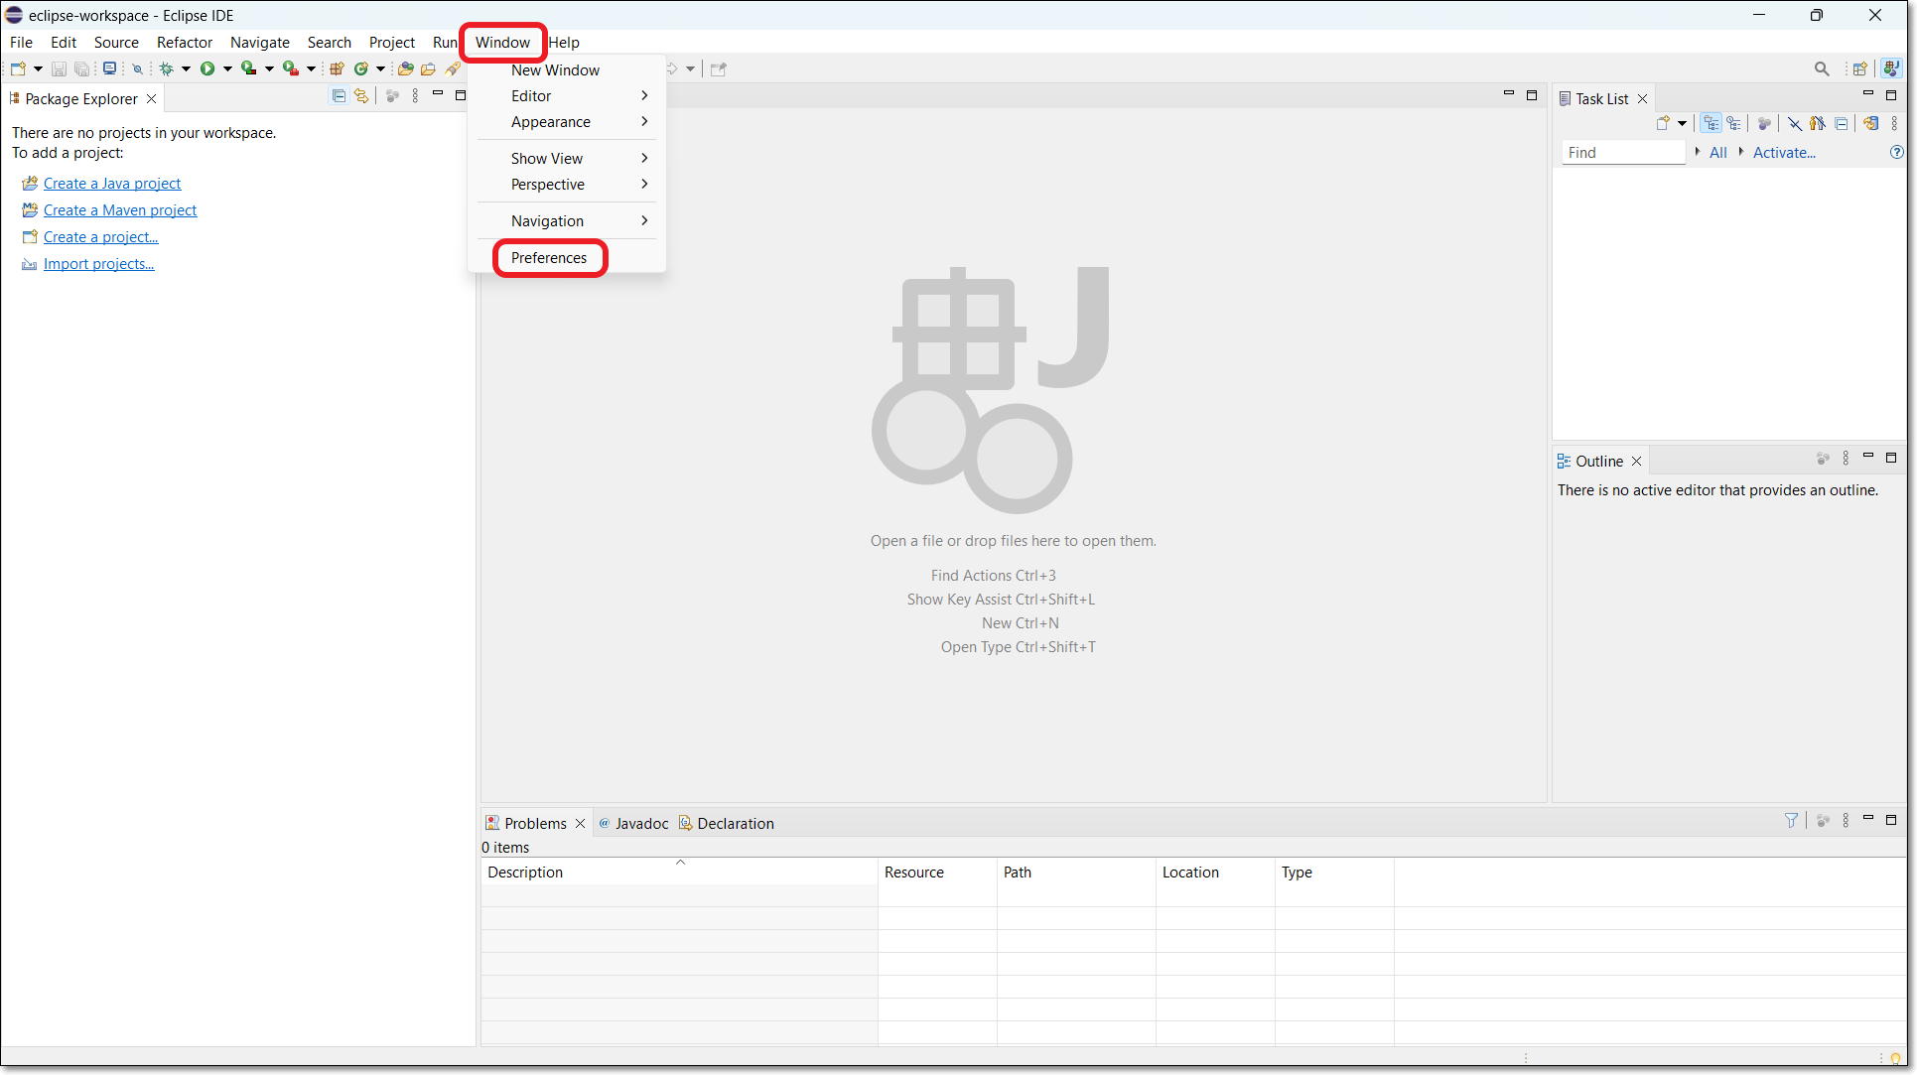1917x1075 pixels.
Task: Click the Problems view filter funnel icon
Action: tap(1791, 820)
